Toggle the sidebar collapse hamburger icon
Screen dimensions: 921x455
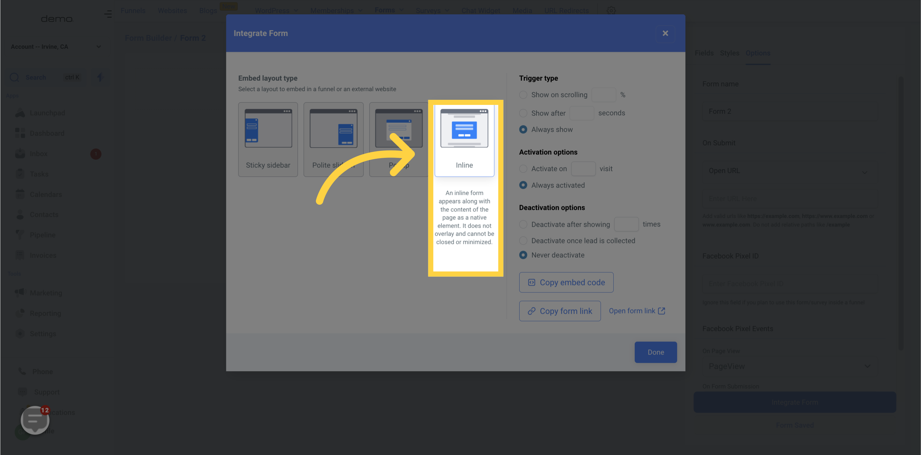pyautogui.click(x=108, y=14)
